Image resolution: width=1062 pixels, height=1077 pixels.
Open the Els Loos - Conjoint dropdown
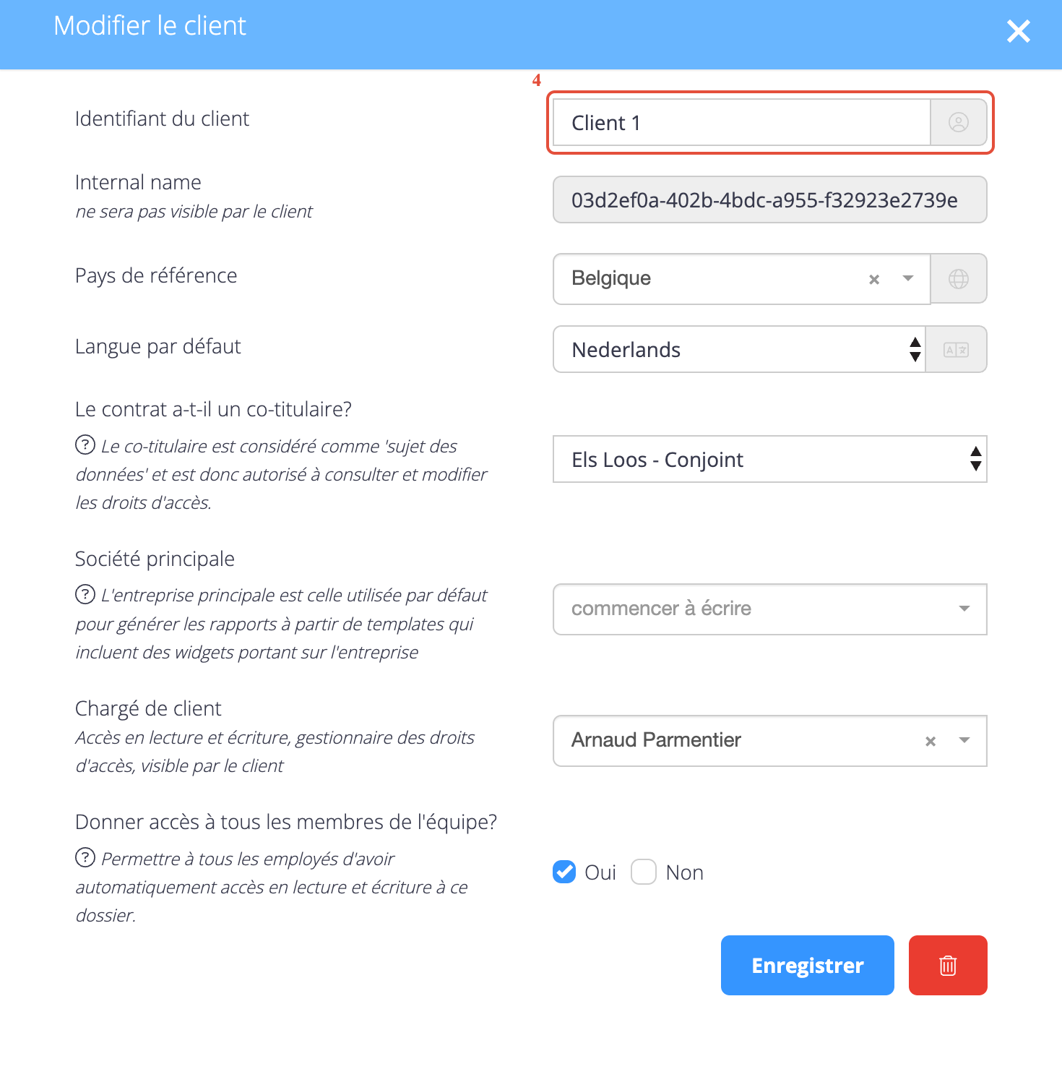(x=770, y=459)
